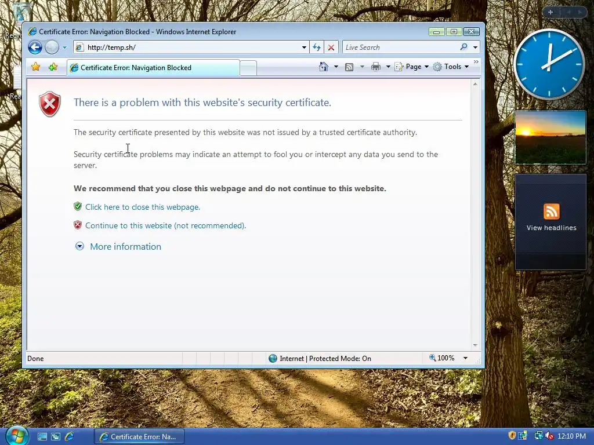The width and height of the screenshot is (594, 445).
Task: Expand the Print dropdown arrow
Action: point(388,67)
